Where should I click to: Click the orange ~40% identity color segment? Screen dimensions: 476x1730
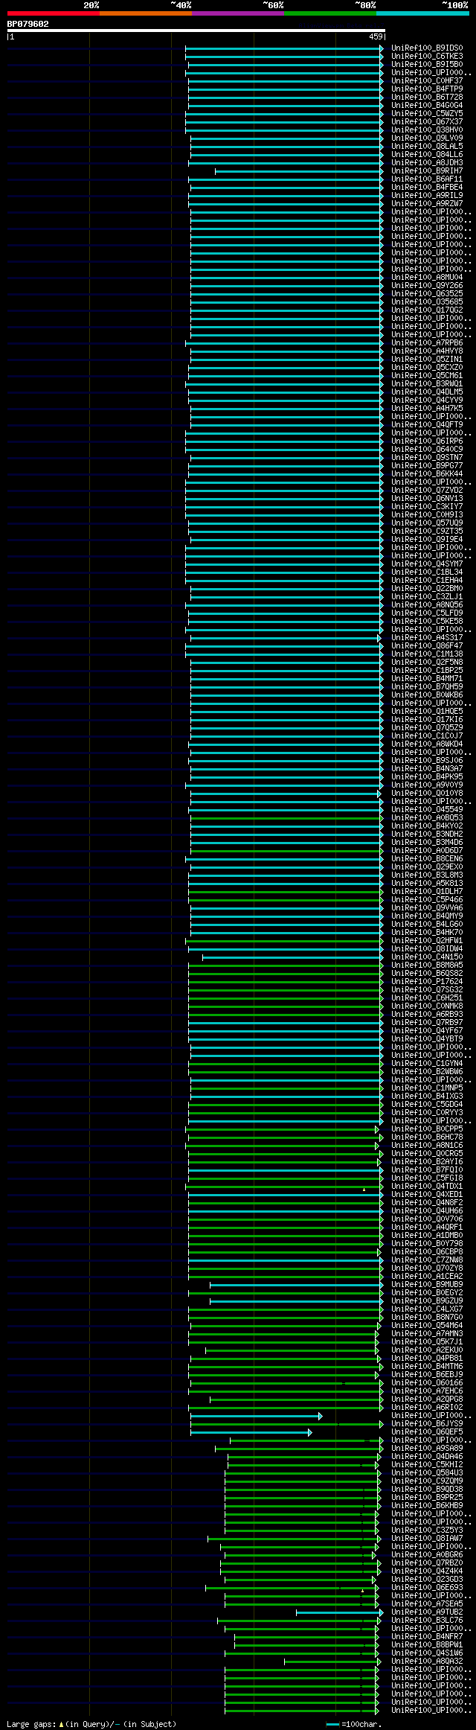click(x=146, y=13)
